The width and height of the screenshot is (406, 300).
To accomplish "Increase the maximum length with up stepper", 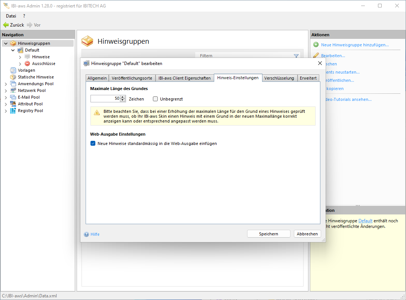I will point(123,97).
